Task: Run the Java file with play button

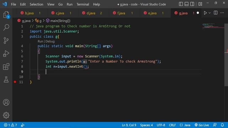Action: [x=205, y=13]
